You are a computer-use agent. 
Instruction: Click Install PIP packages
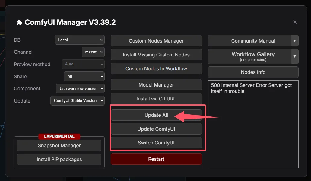pyautogui.click(x=59, y=159)
